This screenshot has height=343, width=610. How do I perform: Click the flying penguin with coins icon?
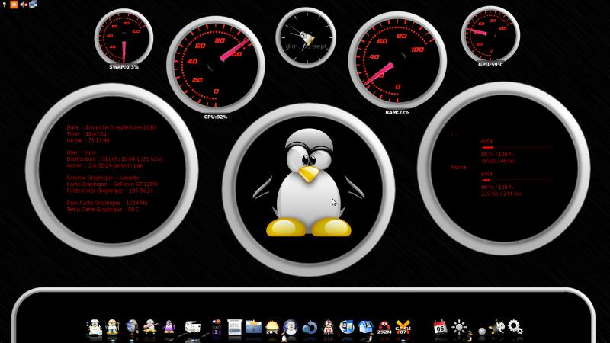click(x=497, y=327)
